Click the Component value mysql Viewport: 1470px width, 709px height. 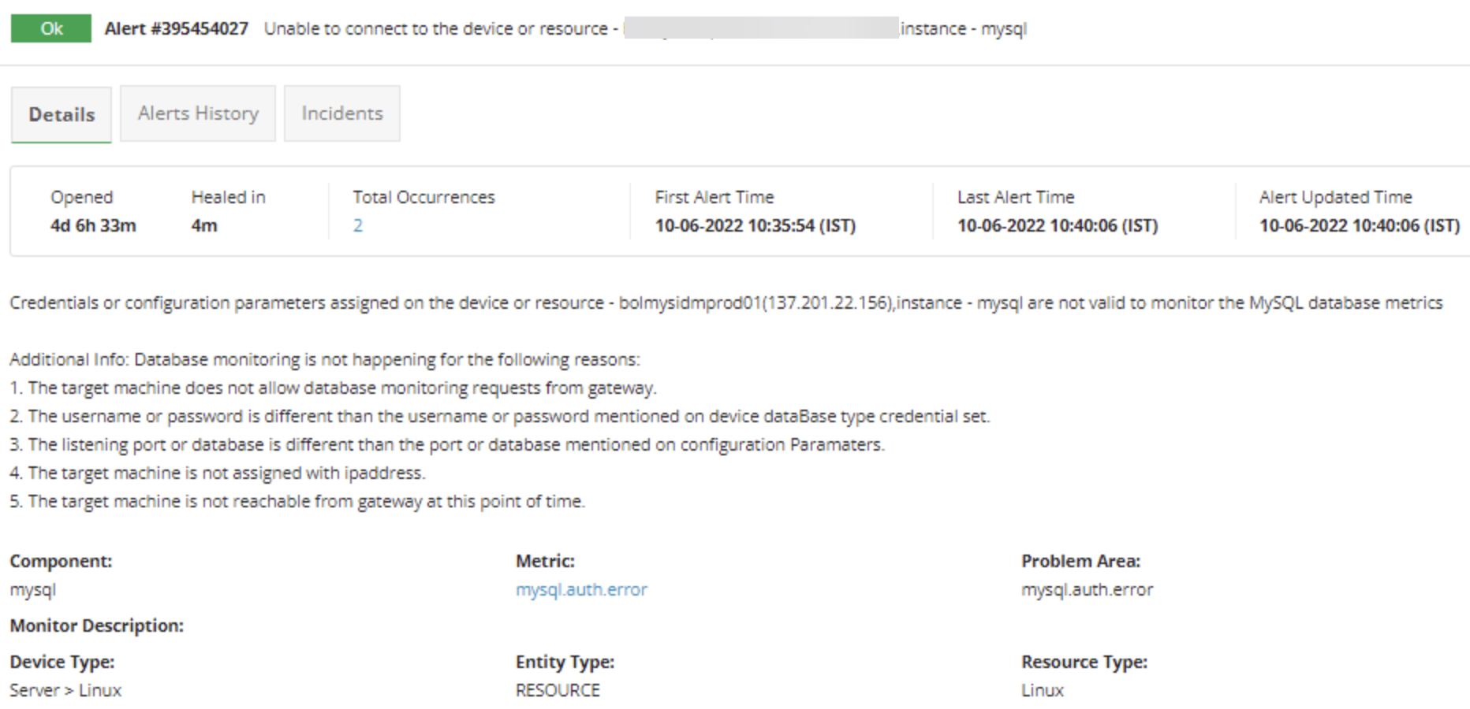pyautogui.click(x=33, y=589)
